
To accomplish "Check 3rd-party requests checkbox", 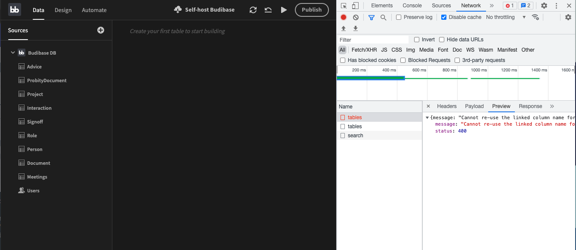I will coord(457,60).
